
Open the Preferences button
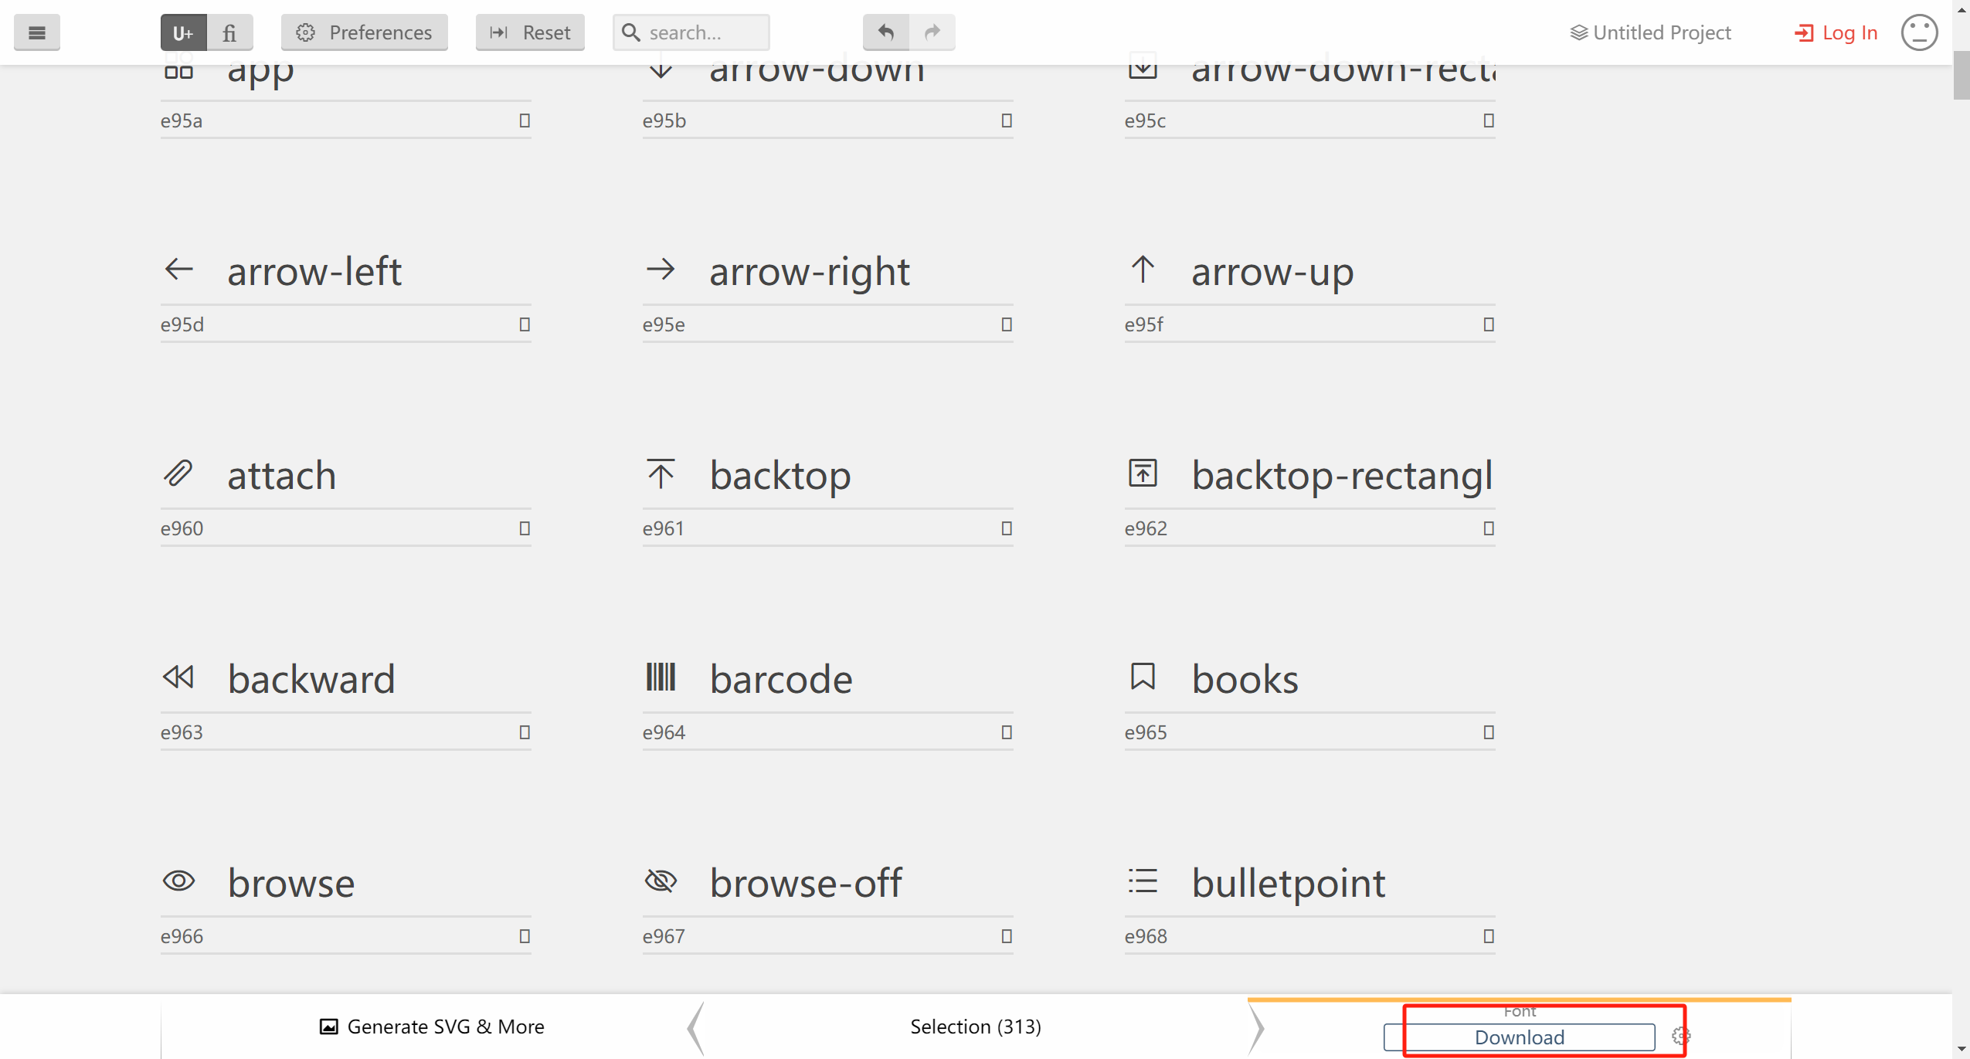click(x=365, y=32)
